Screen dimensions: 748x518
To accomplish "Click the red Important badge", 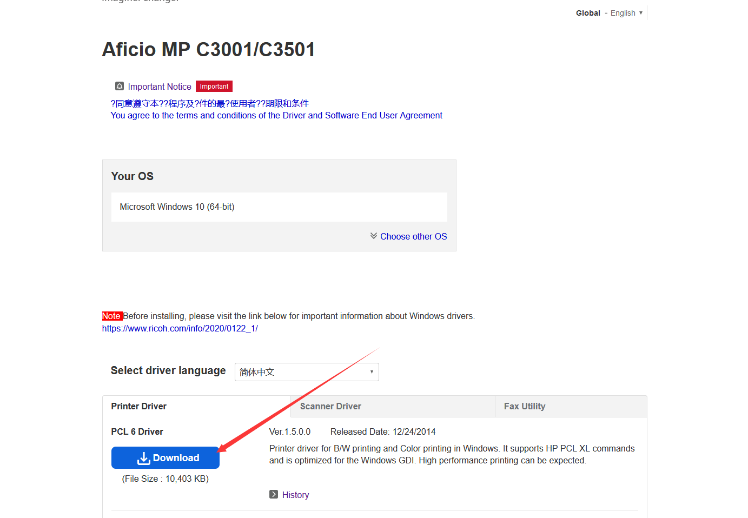I will coord(214,87).
